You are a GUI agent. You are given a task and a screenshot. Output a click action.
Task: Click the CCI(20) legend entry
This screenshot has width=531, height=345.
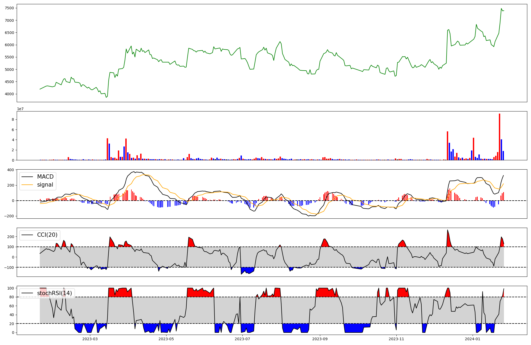[47, 235]
